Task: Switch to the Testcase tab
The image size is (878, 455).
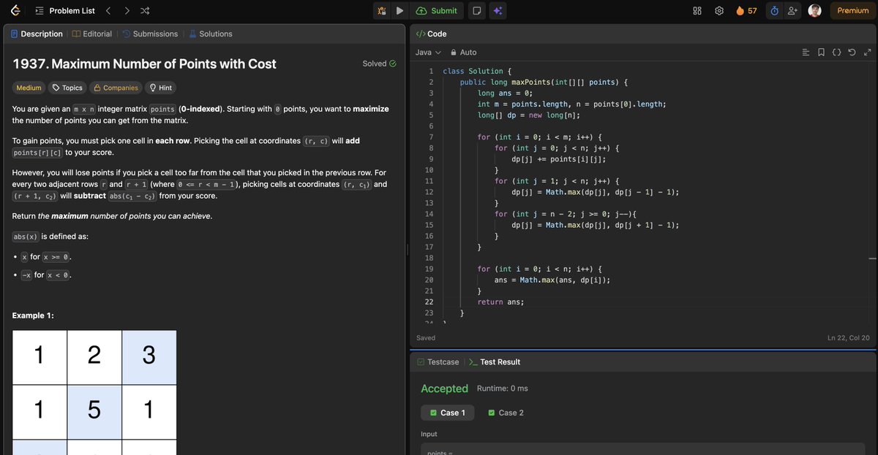Action: pos(438,362)
